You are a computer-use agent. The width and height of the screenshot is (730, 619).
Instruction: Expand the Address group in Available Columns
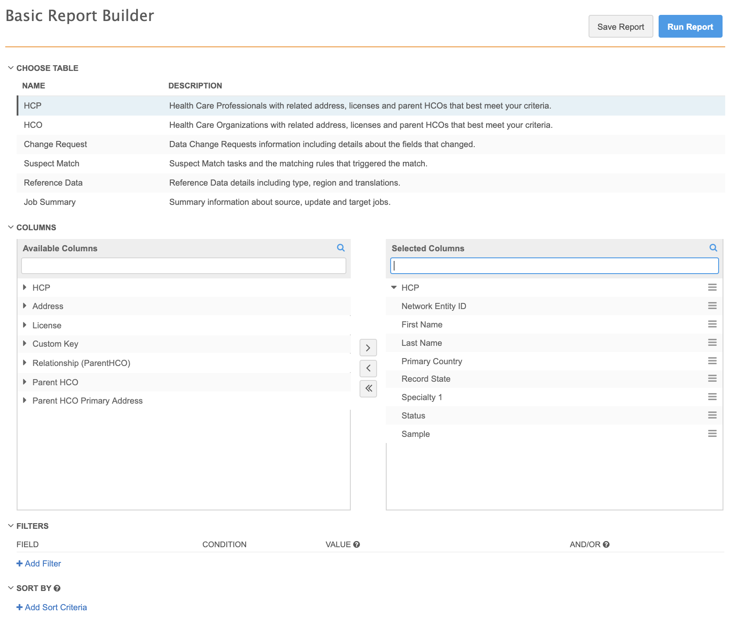coord(25,306)
